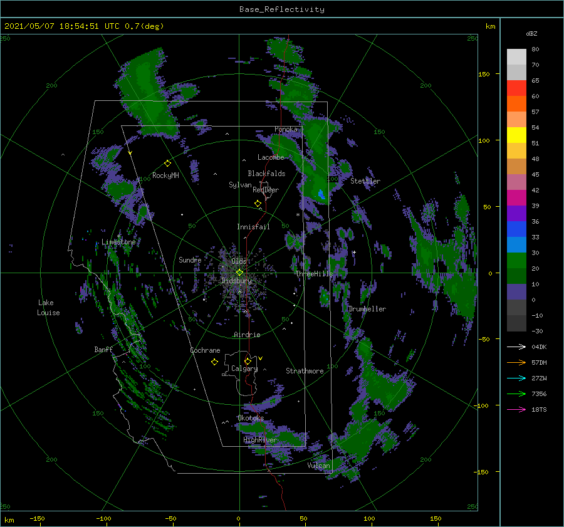Click the Stettler city label
The height and width of the screenshot is (527, 564).
click(365, 181)
